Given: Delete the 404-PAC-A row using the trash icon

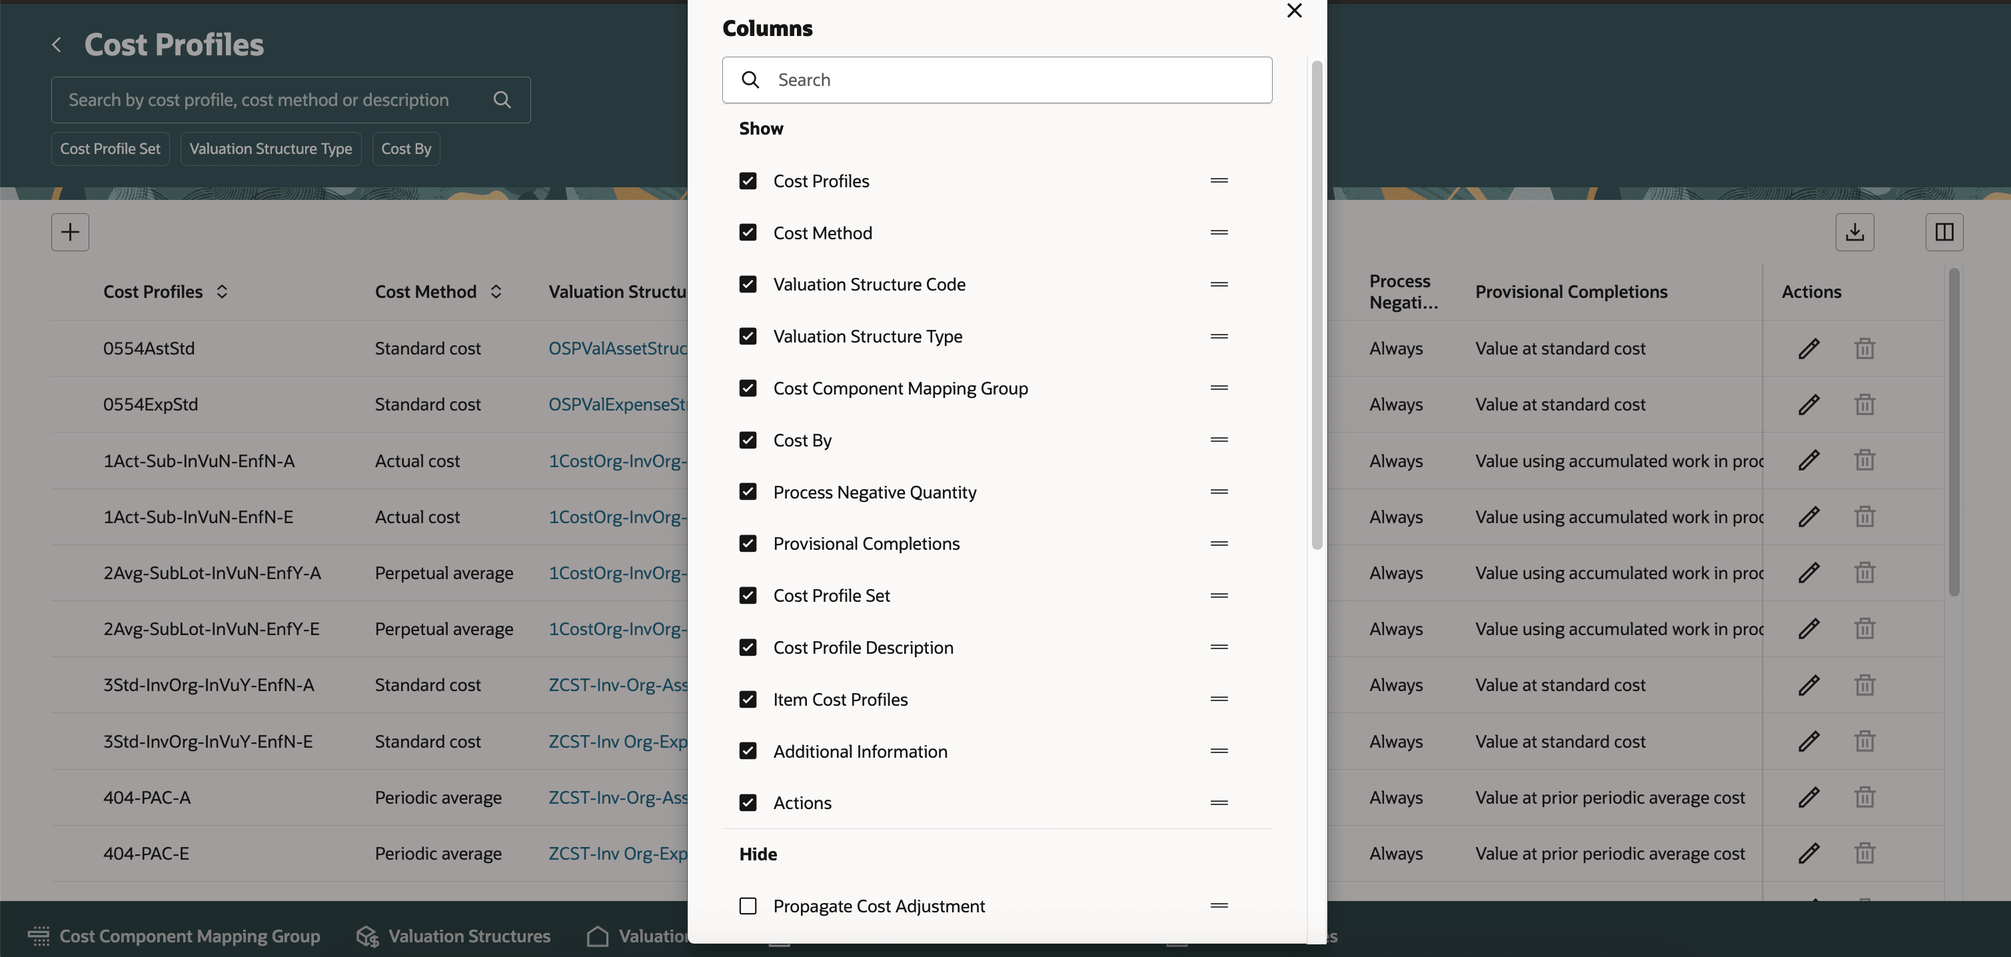Looking at the screenshot, I should pos(1865,797).
